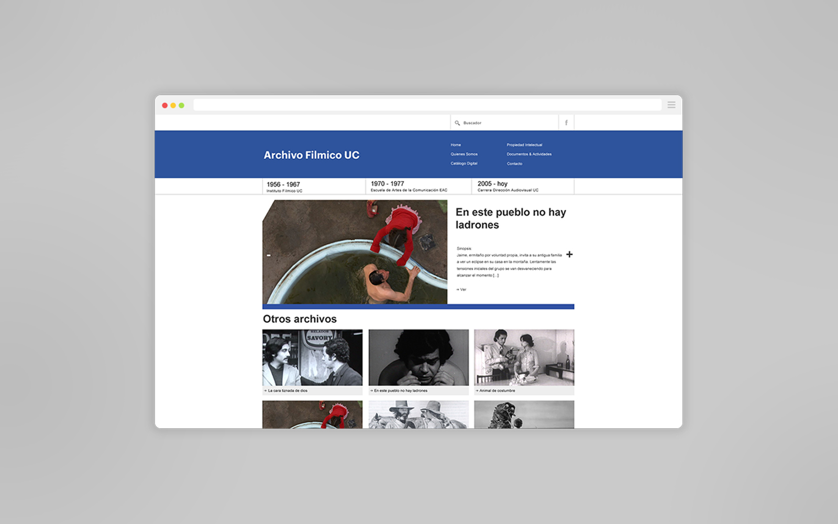Click the featured film title heading
Image resolution: width=838 pixels, height=524 pixels.
pos(511,219)
